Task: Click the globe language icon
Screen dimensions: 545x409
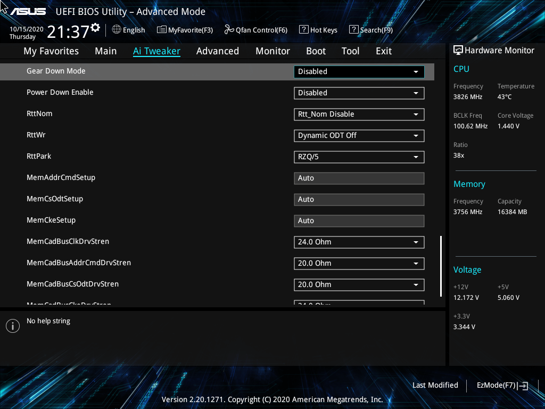Action: click(x=117, y=29)
